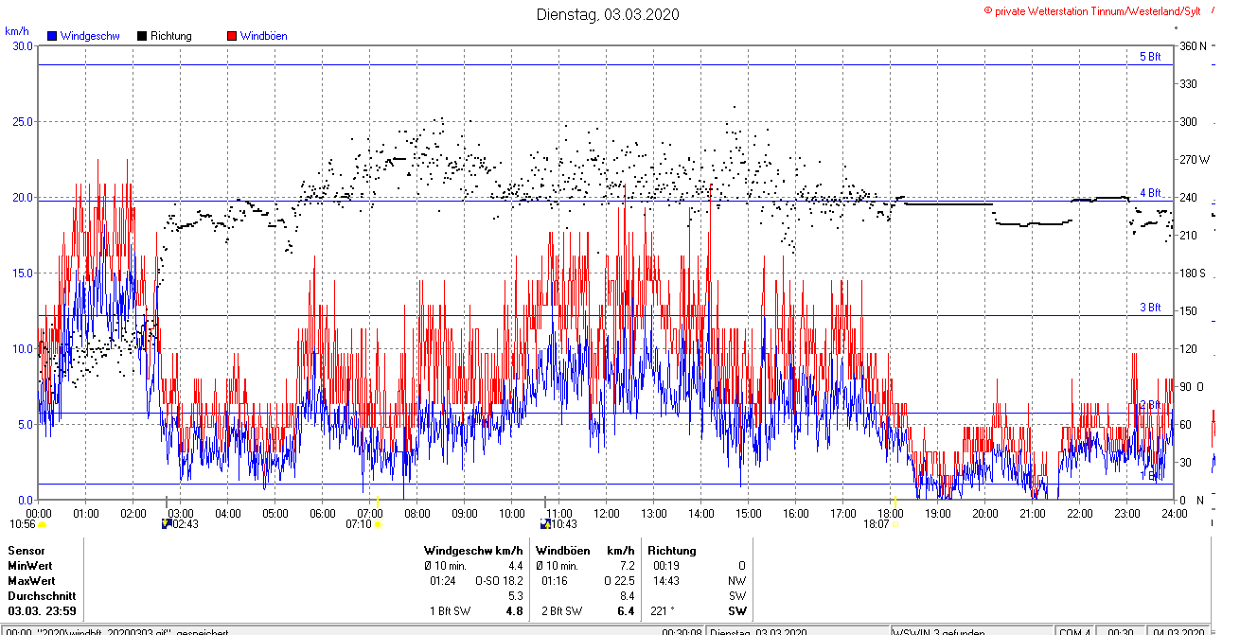Click the 03.03. 23:59 timestamp row header
The image size is (1240, 635).
click(x=42, y=611)
